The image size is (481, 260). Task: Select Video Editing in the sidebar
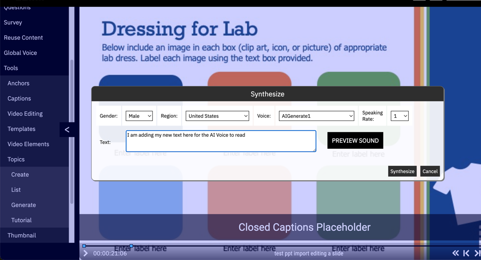coord(25,113)
